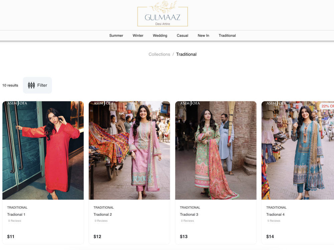The width and height of the screenshot is (334, 250).
Task: Open the Filter button
Action: point(37,85)
